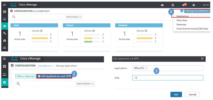Image resolution: width=213 pixels, height=100 pixels.
Task: Click into the Applications tag field
Action: tap(168, 68)
